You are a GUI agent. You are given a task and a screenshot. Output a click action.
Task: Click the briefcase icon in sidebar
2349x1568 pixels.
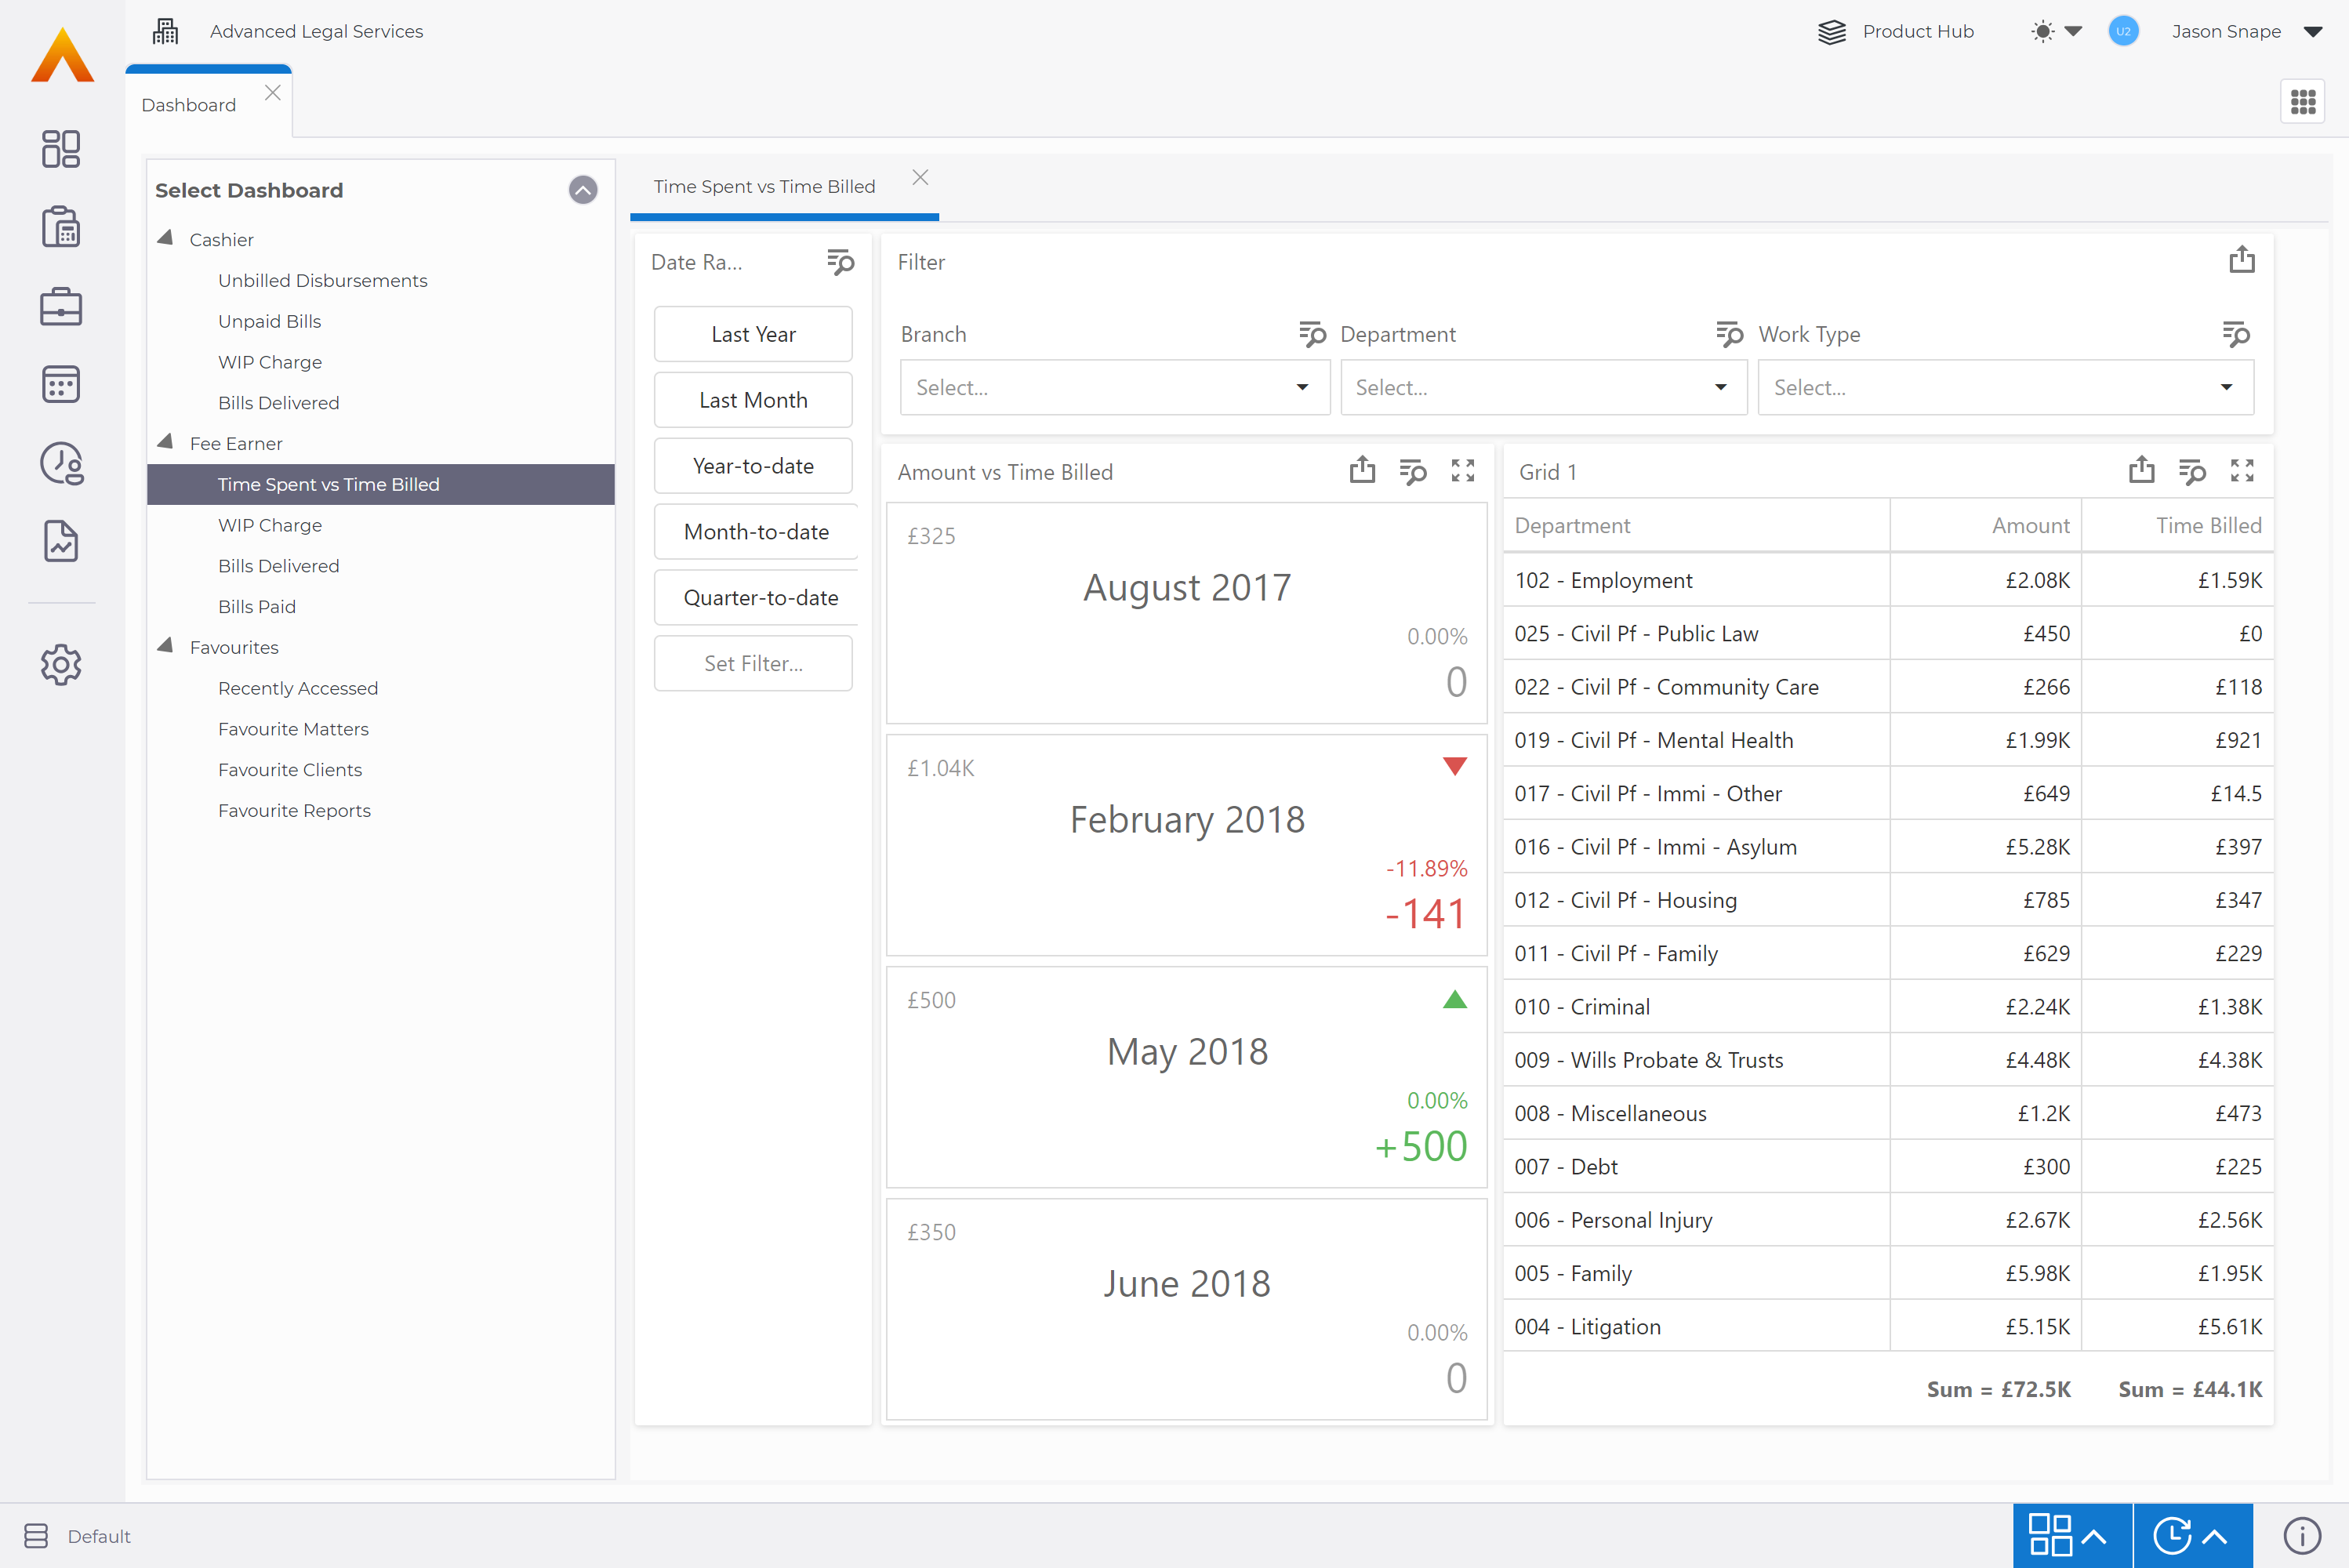61,307
